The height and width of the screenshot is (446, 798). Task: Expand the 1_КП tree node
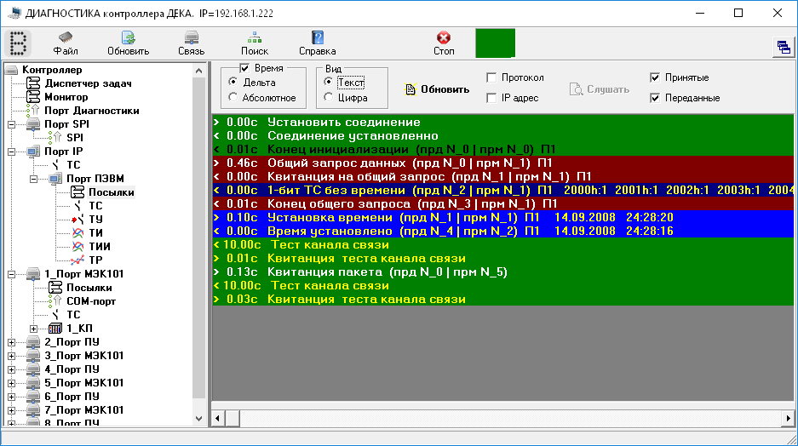point(34,329)
